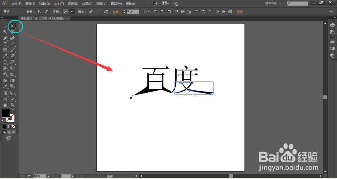
Task: Select the Curvature tool
Action: tap(12, 38)
